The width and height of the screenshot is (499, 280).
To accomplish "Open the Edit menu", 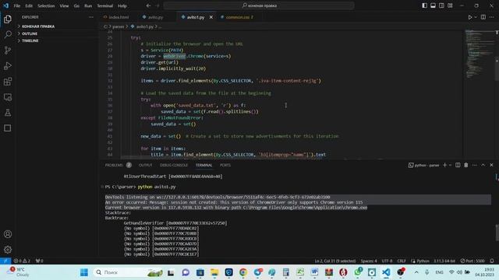I will click(29, 5).
